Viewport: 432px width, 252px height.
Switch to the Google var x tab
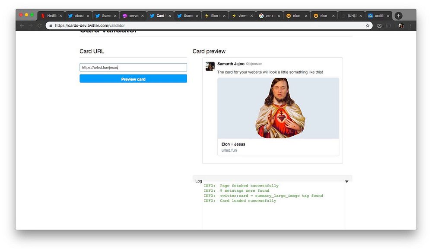(267, 16)
